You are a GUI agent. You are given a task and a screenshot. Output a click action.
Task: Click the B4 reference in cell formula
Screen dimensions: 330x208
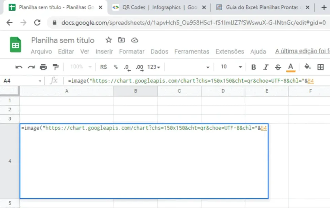(264, 128)
